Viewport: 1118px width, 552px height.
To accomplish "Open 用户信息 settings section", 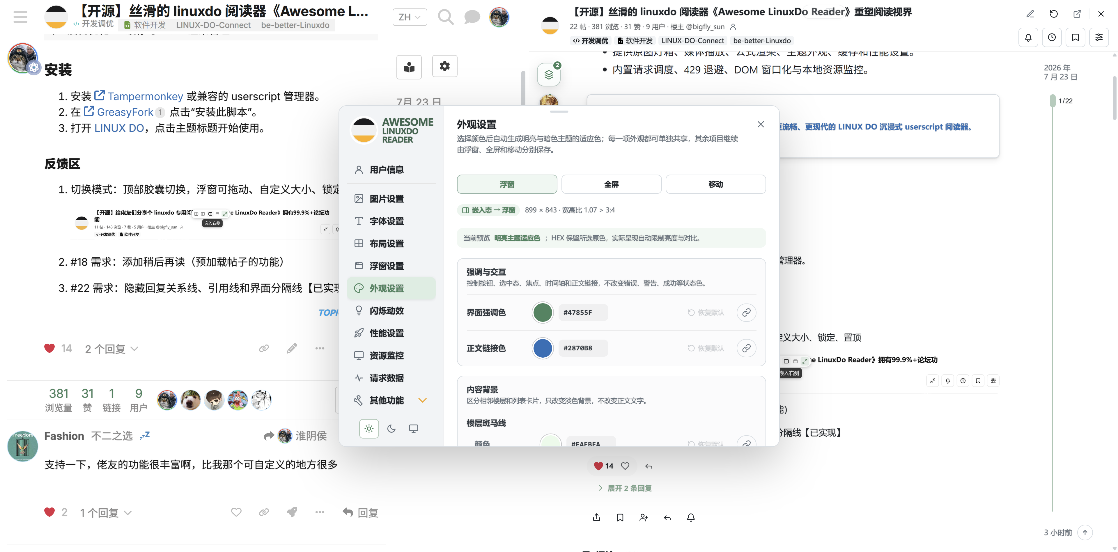I will [x=391, y=170].
